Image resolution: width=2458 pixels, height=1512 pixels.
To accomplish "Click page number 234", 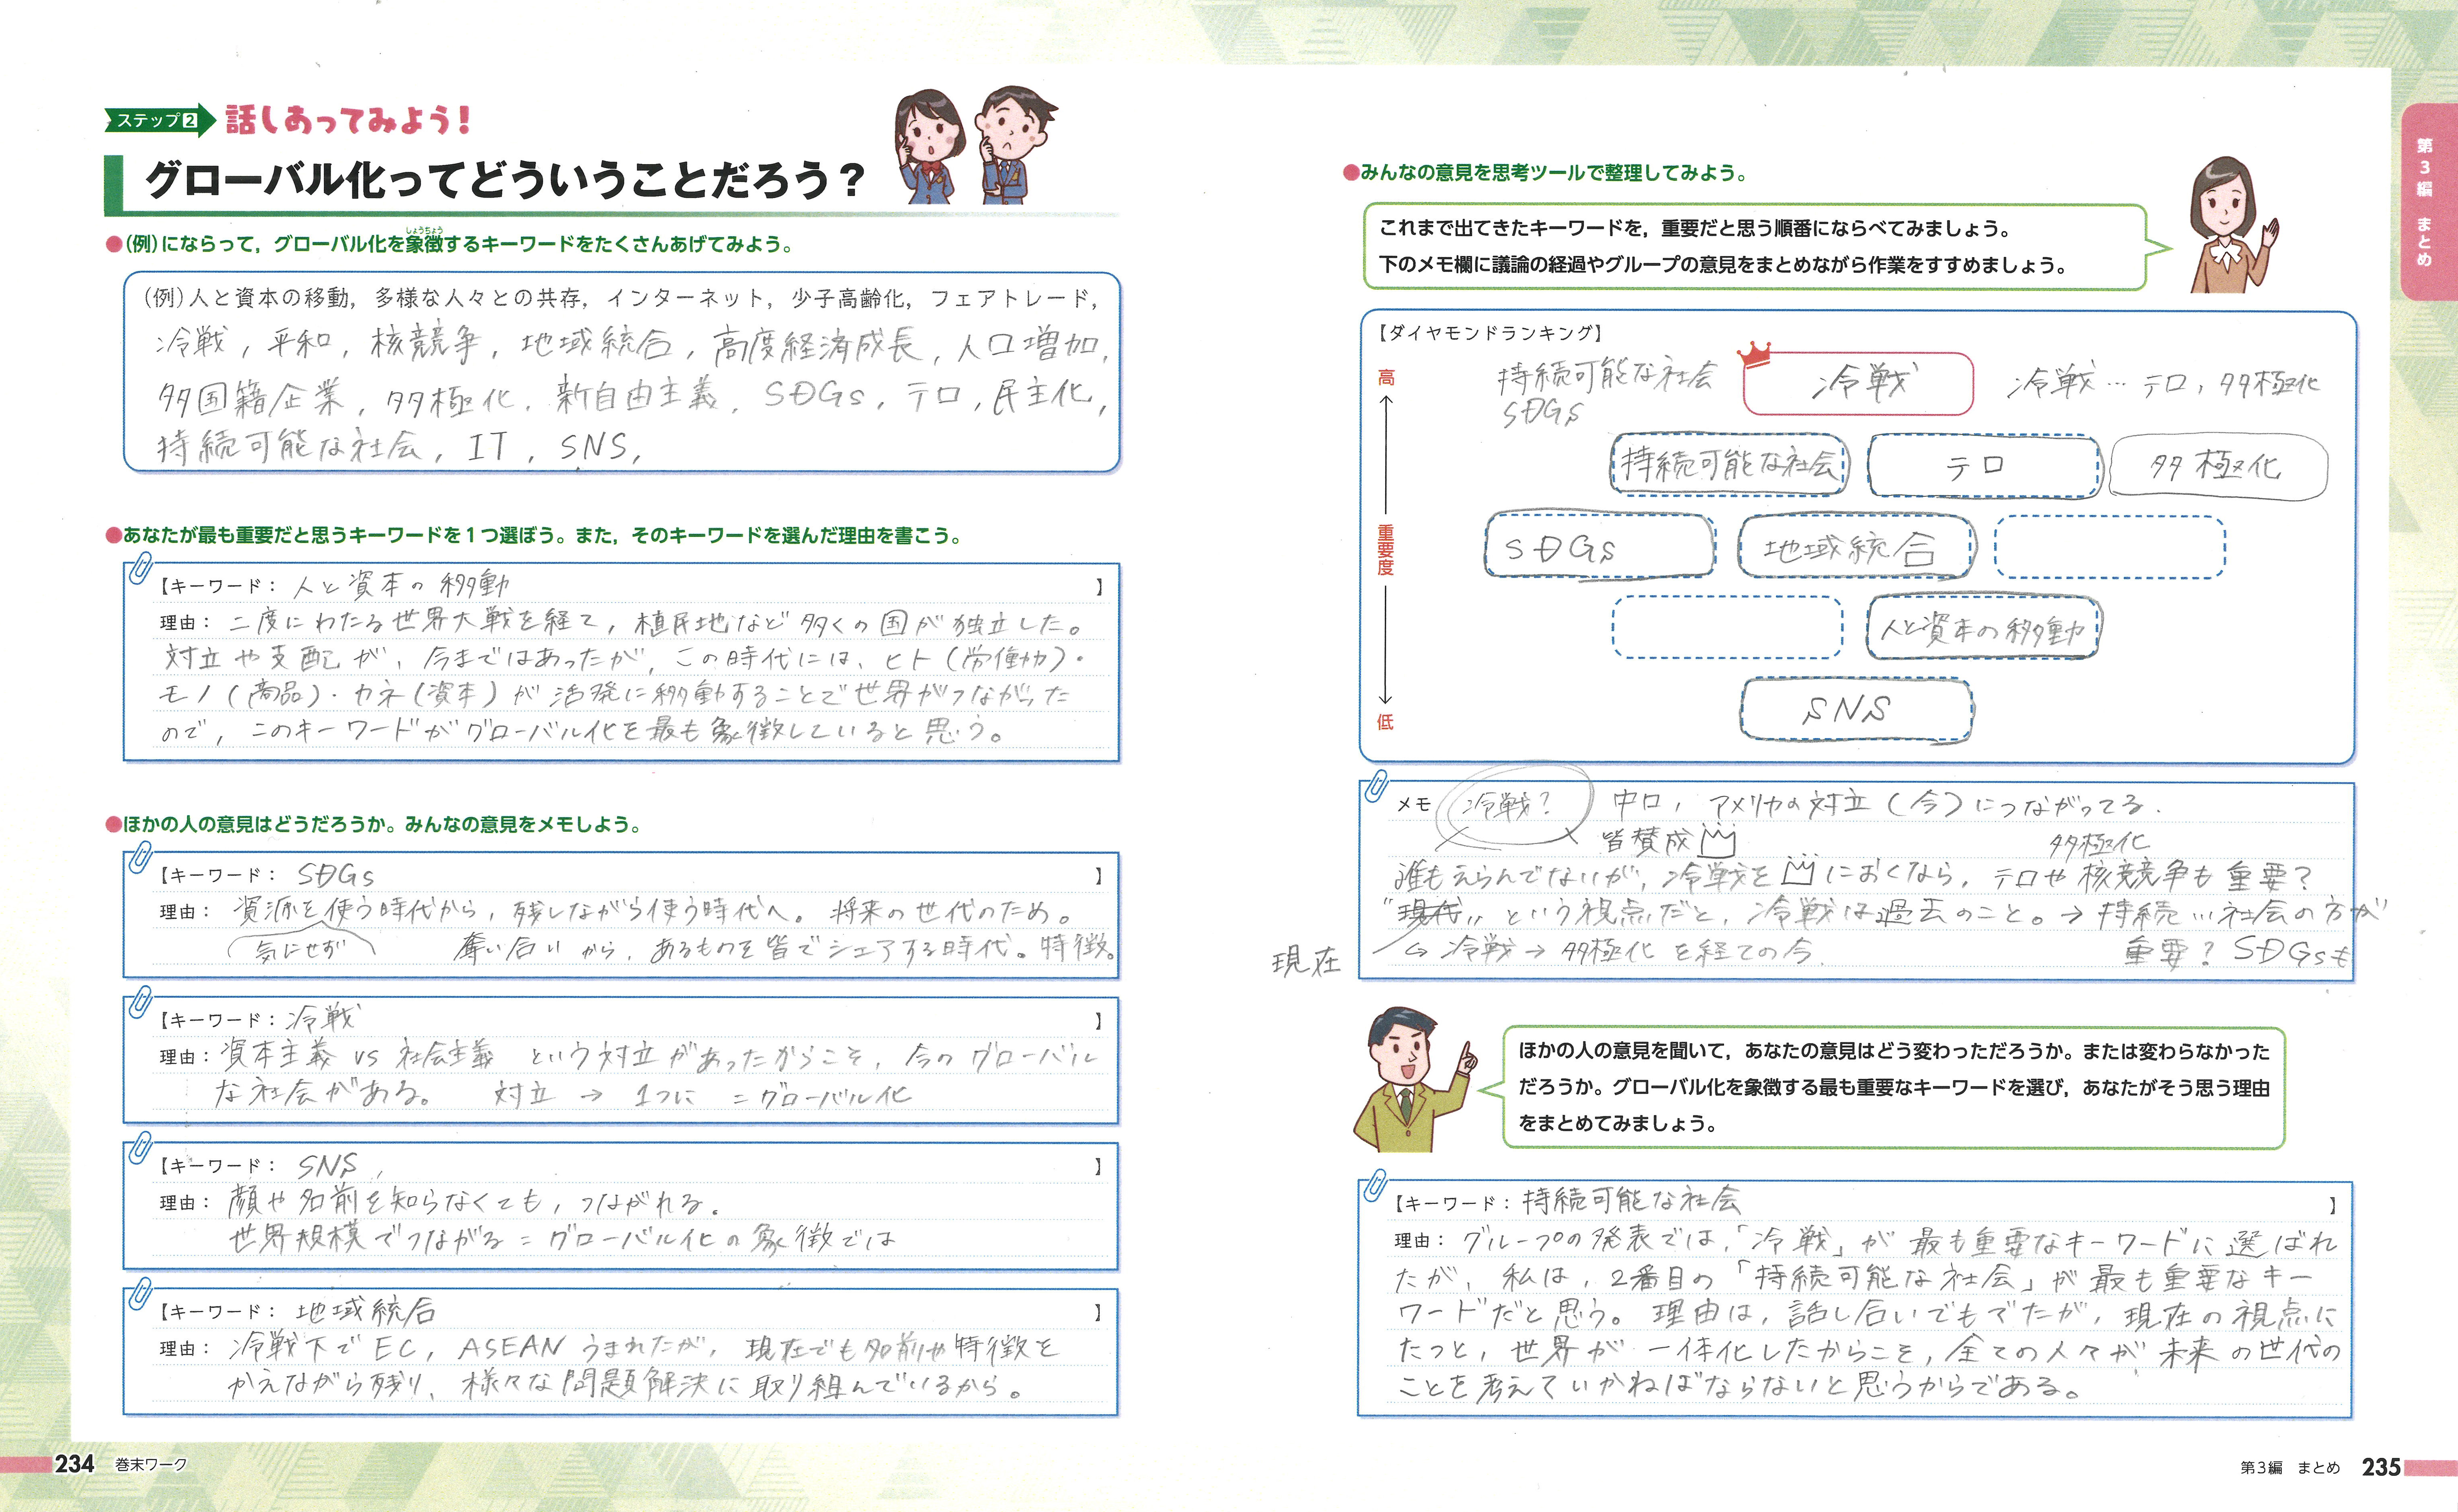I will click(x=74, y=1464).
